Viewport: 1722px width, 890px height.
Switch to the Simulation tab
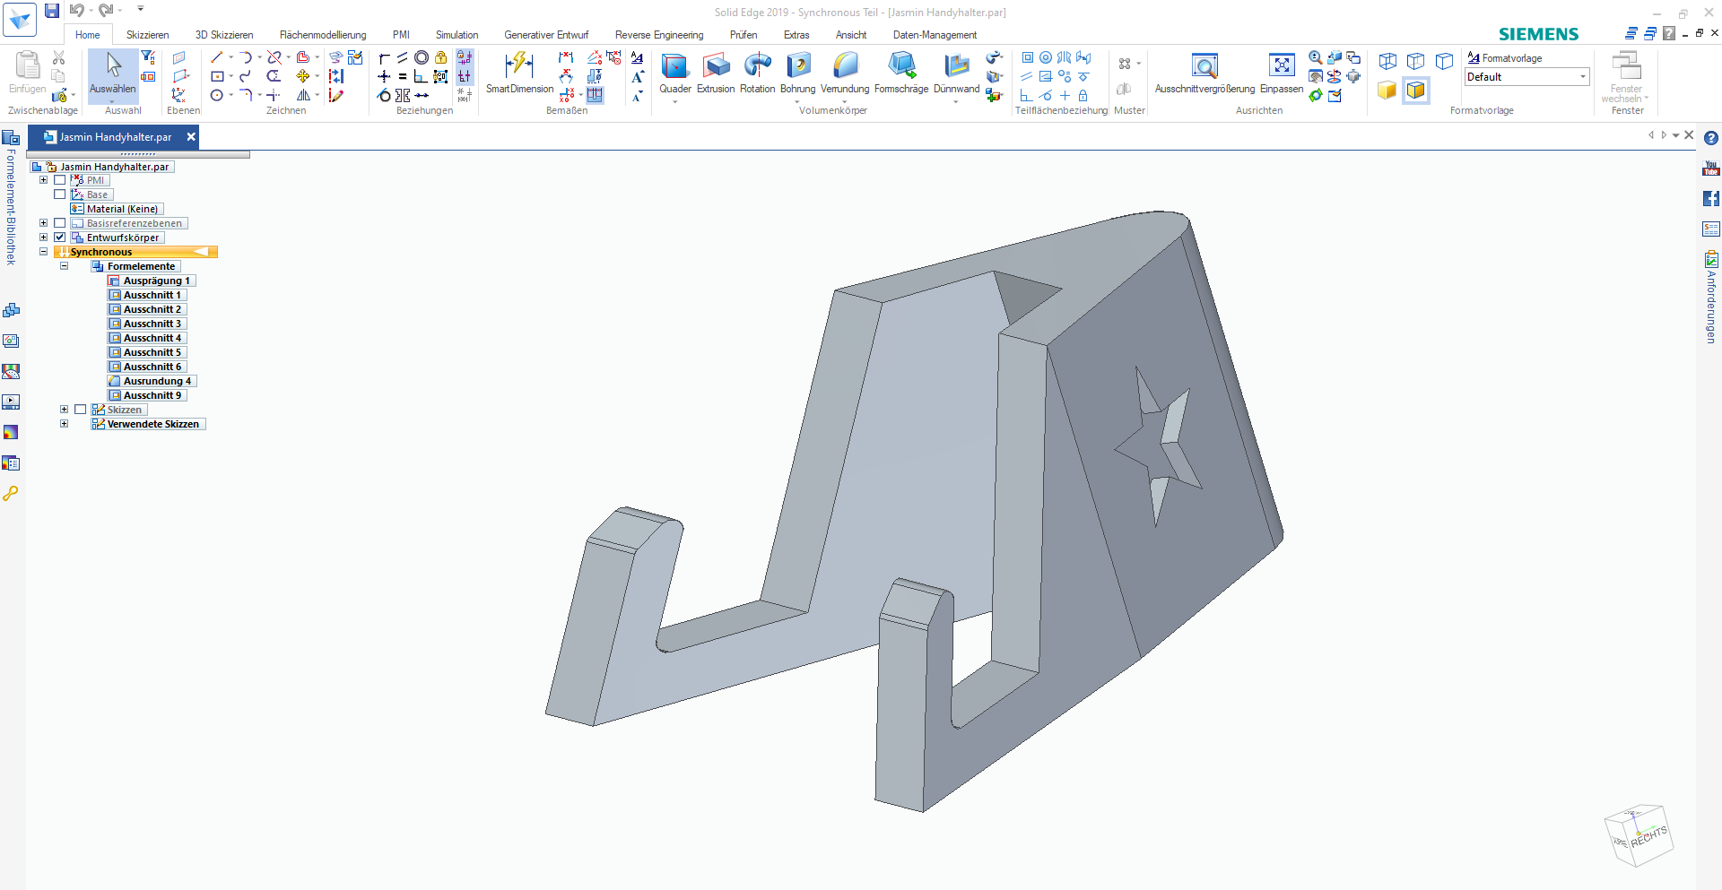click(457, 35)
